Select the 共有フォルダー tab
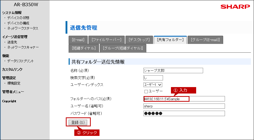This screenshot has height=140, width=254. 170,40
